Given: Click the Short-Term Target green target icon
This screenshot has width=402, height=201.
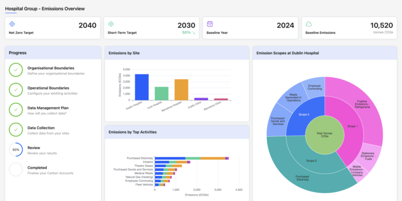Looking at the screenshot, I should pos(111,24).
